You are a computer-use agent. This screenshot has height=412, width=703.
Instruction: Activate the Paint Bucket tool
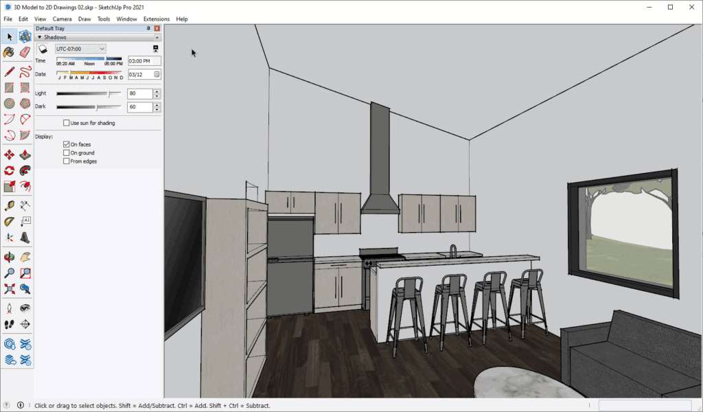(8, 52)
